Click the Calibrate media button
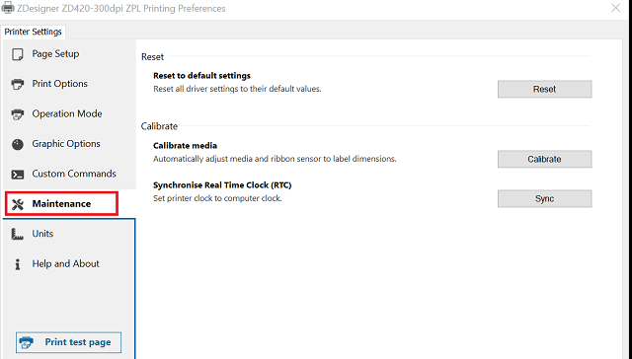632x359 pixels. (x=544, y=159)
